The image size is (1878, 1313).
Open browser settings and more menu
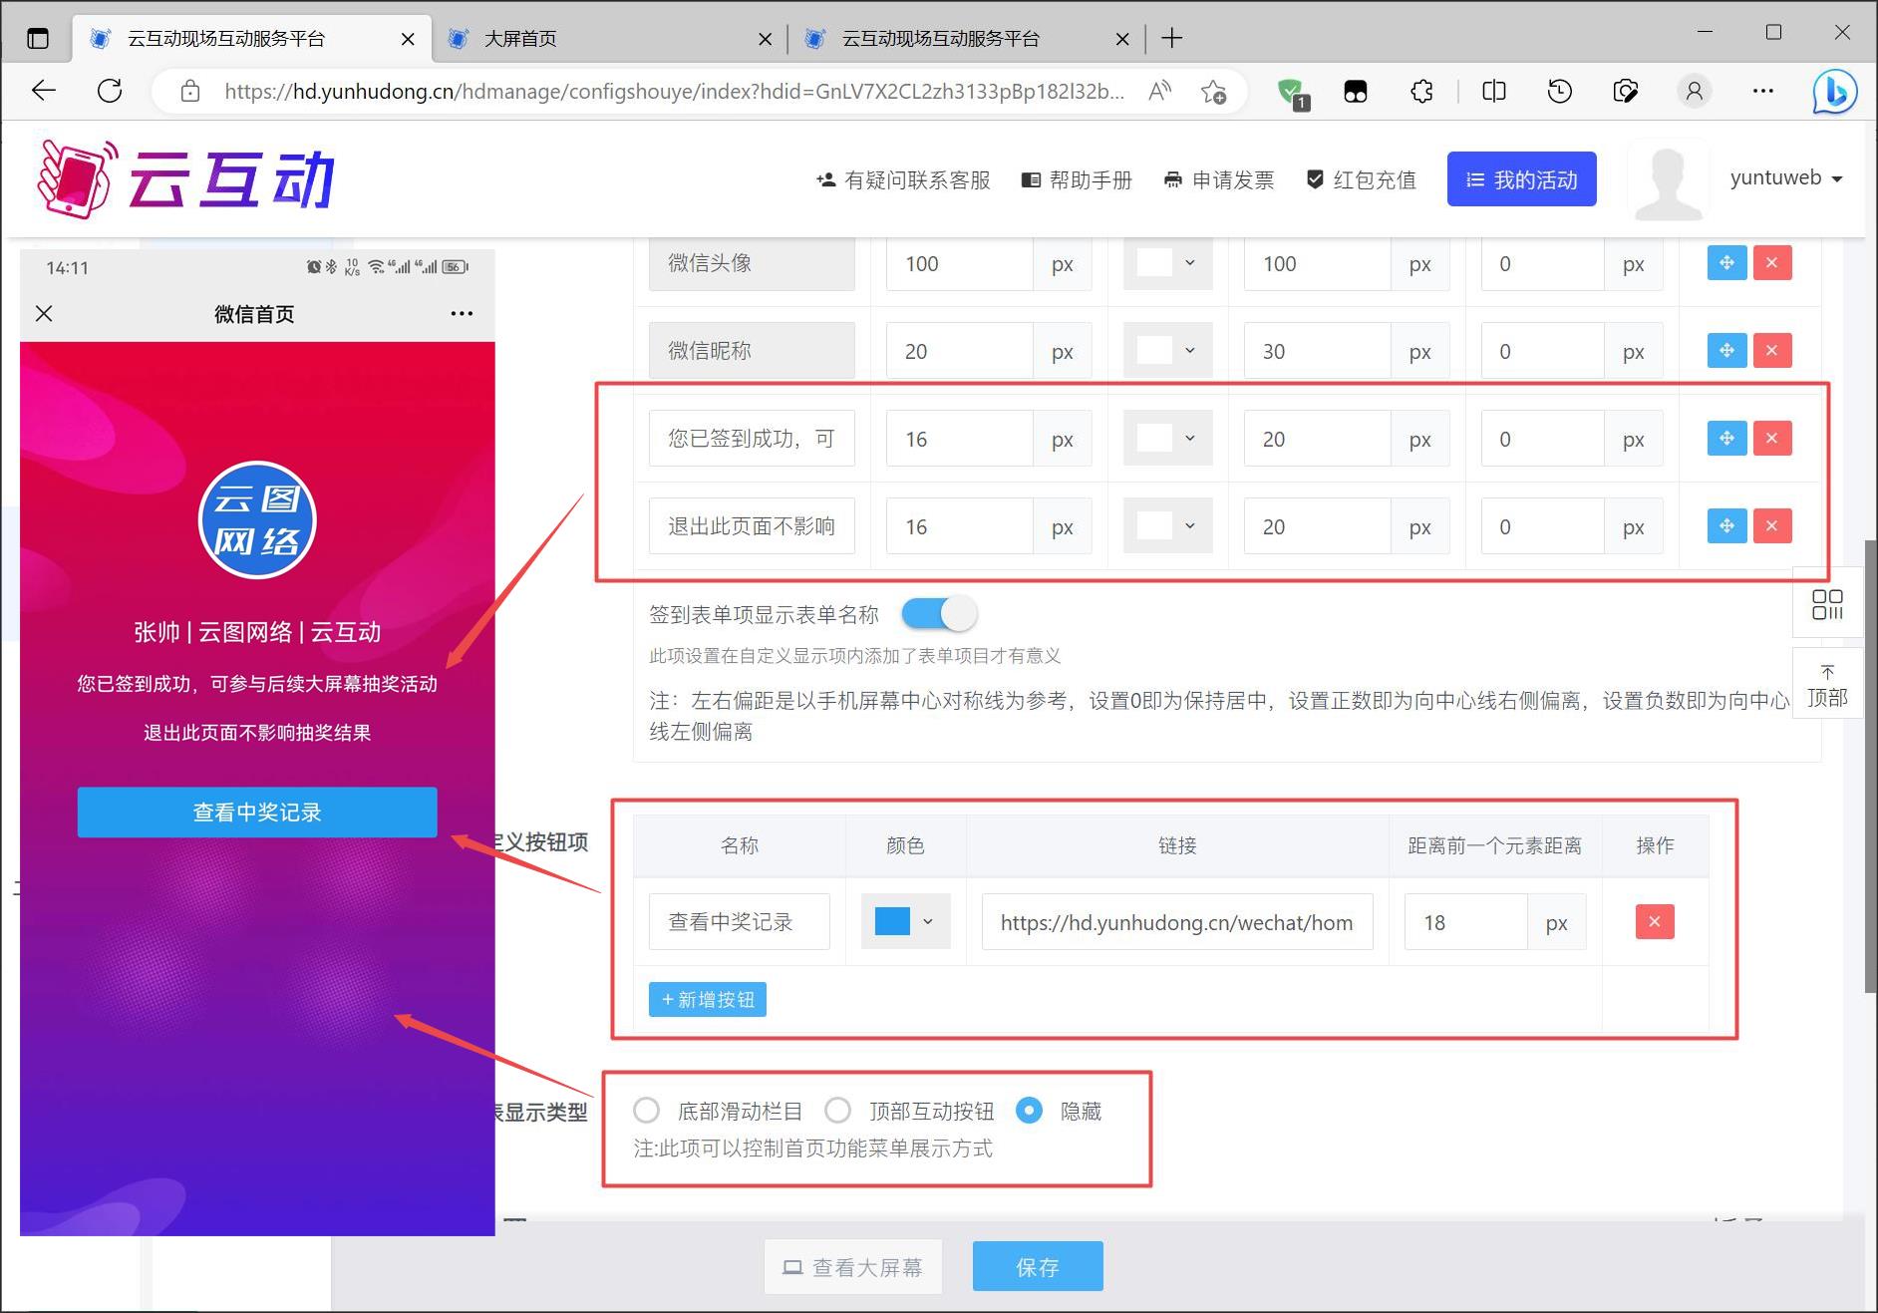tap(1762, 92)
